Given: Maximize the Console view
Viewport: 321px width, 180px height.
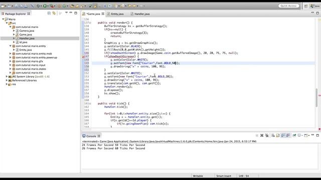Looking at the screenshot, I should pyautogui.click(x=317, y=135).
